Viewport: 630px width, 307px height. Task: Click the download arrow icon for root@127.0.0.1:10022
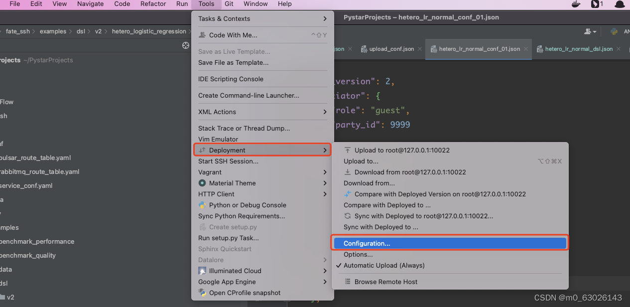click(348, 172)
